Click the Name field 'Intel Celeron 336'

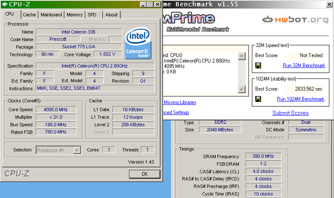[79, 32]
